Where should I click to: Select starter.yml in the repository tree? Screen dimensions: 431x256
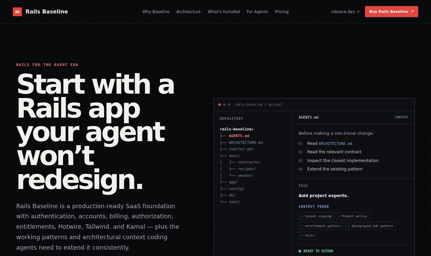(241, 149)
